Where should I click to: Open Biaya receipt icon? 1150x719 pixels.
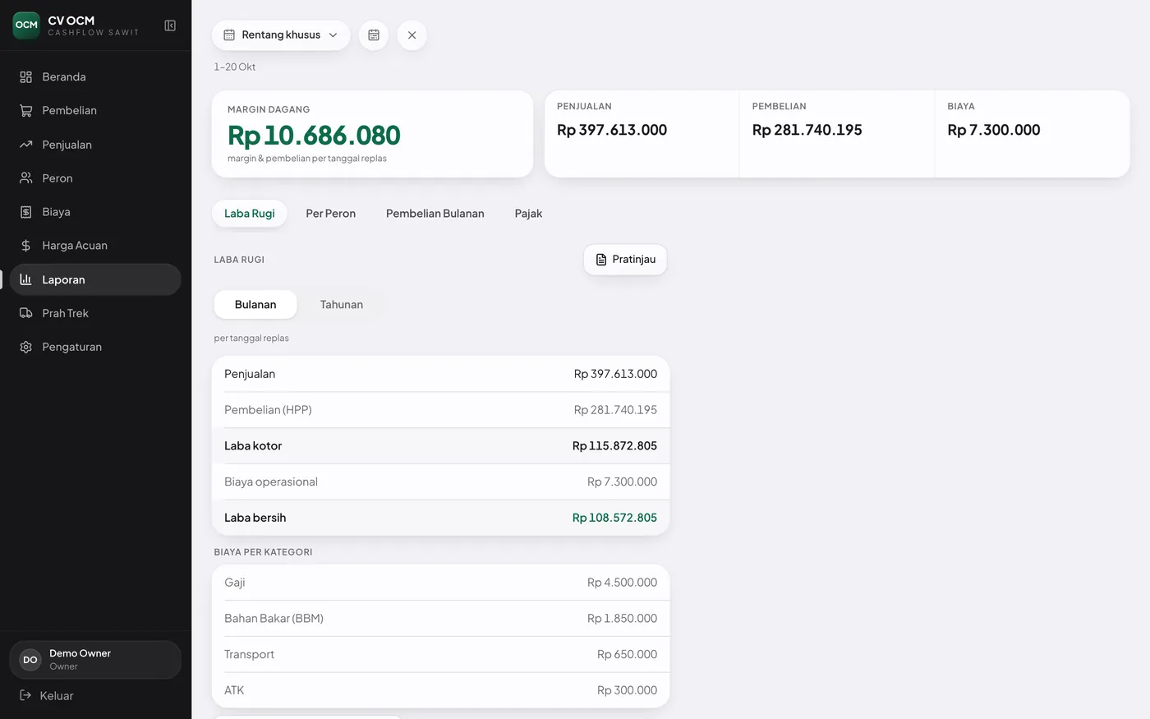(26, 212)
